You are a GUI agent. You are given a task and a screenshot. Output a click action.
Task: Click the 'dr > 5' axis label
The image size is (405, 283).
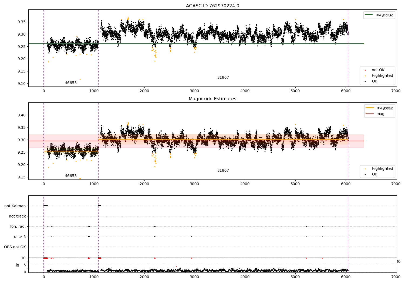(x=20, y=237)
